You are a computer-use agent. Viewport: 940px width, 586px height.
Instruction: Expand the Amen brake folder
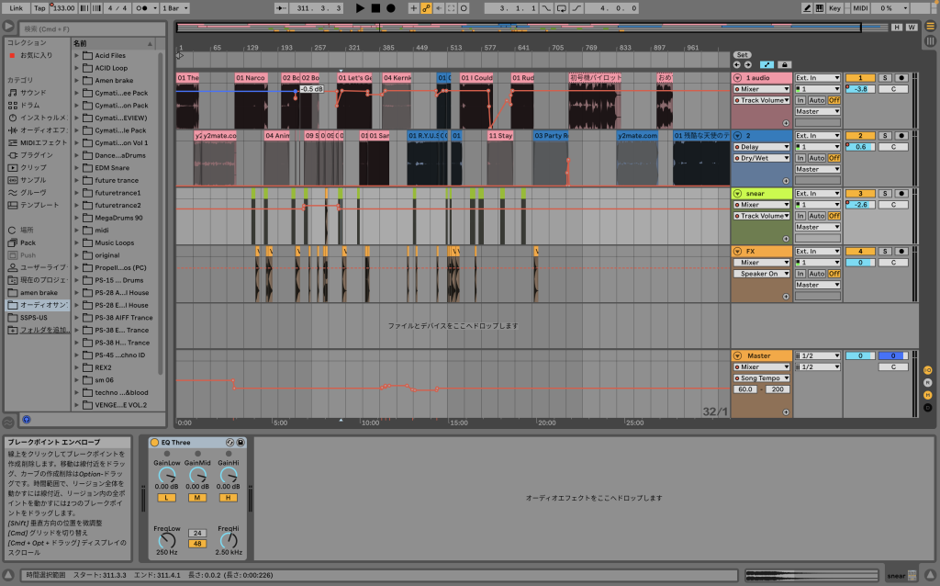pos(77,80)
